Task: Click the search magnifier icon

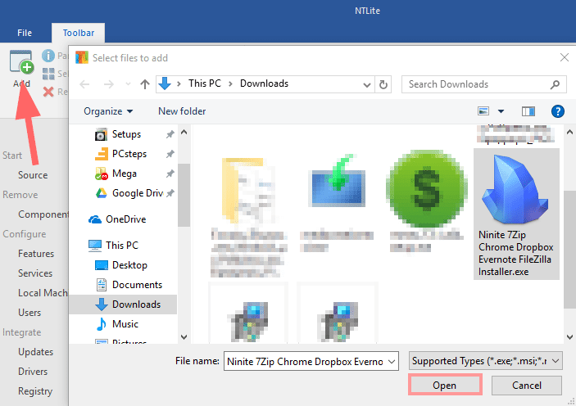Action: click(555, 84)
